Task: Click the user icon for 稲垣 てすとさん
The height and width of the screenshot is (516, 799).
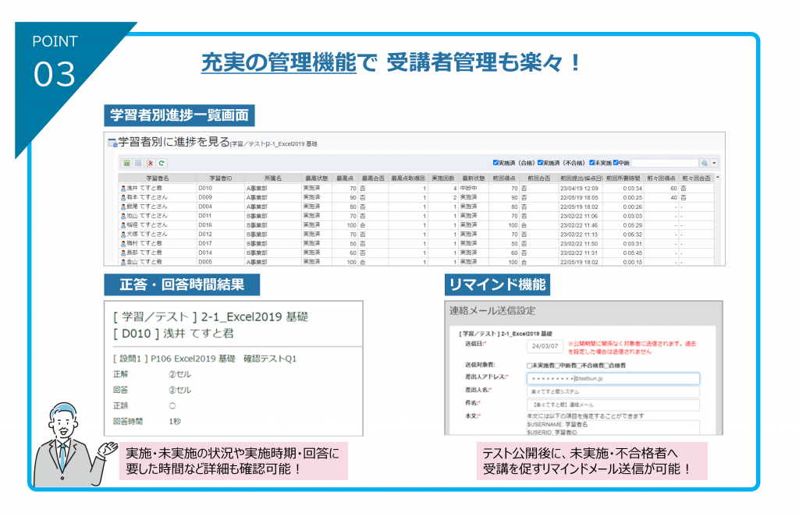Action: pyautogui.click(x=123, y=225)
